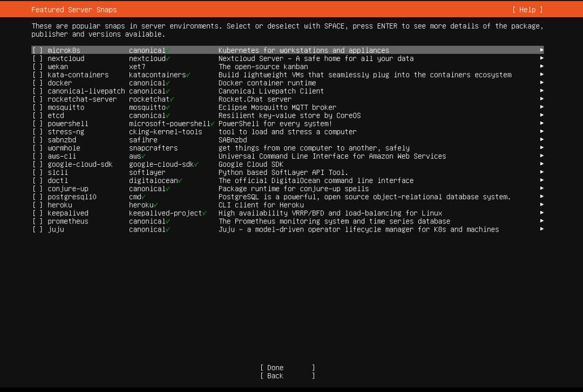This screenshot has height=392, width=583.
Task: Click publisher name "safihre"
Action: [x=143, y=140]
